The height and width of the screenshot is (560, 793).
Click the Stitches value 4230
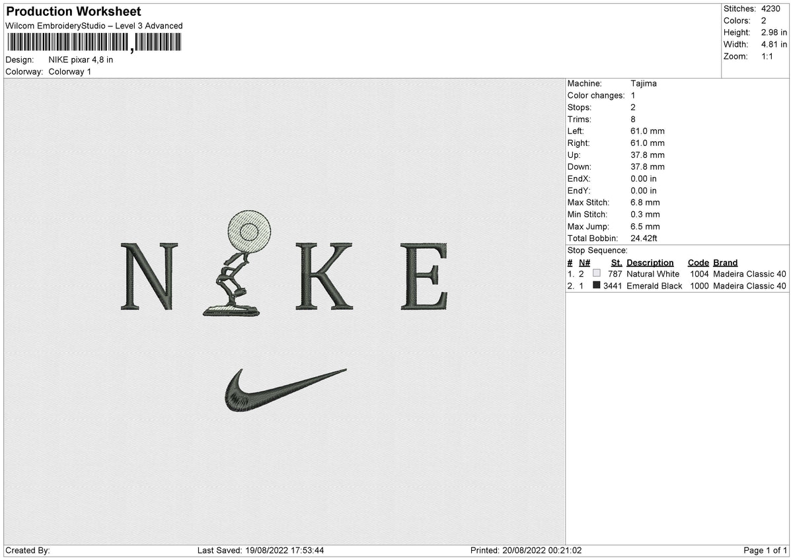click(x=772, y=9)
